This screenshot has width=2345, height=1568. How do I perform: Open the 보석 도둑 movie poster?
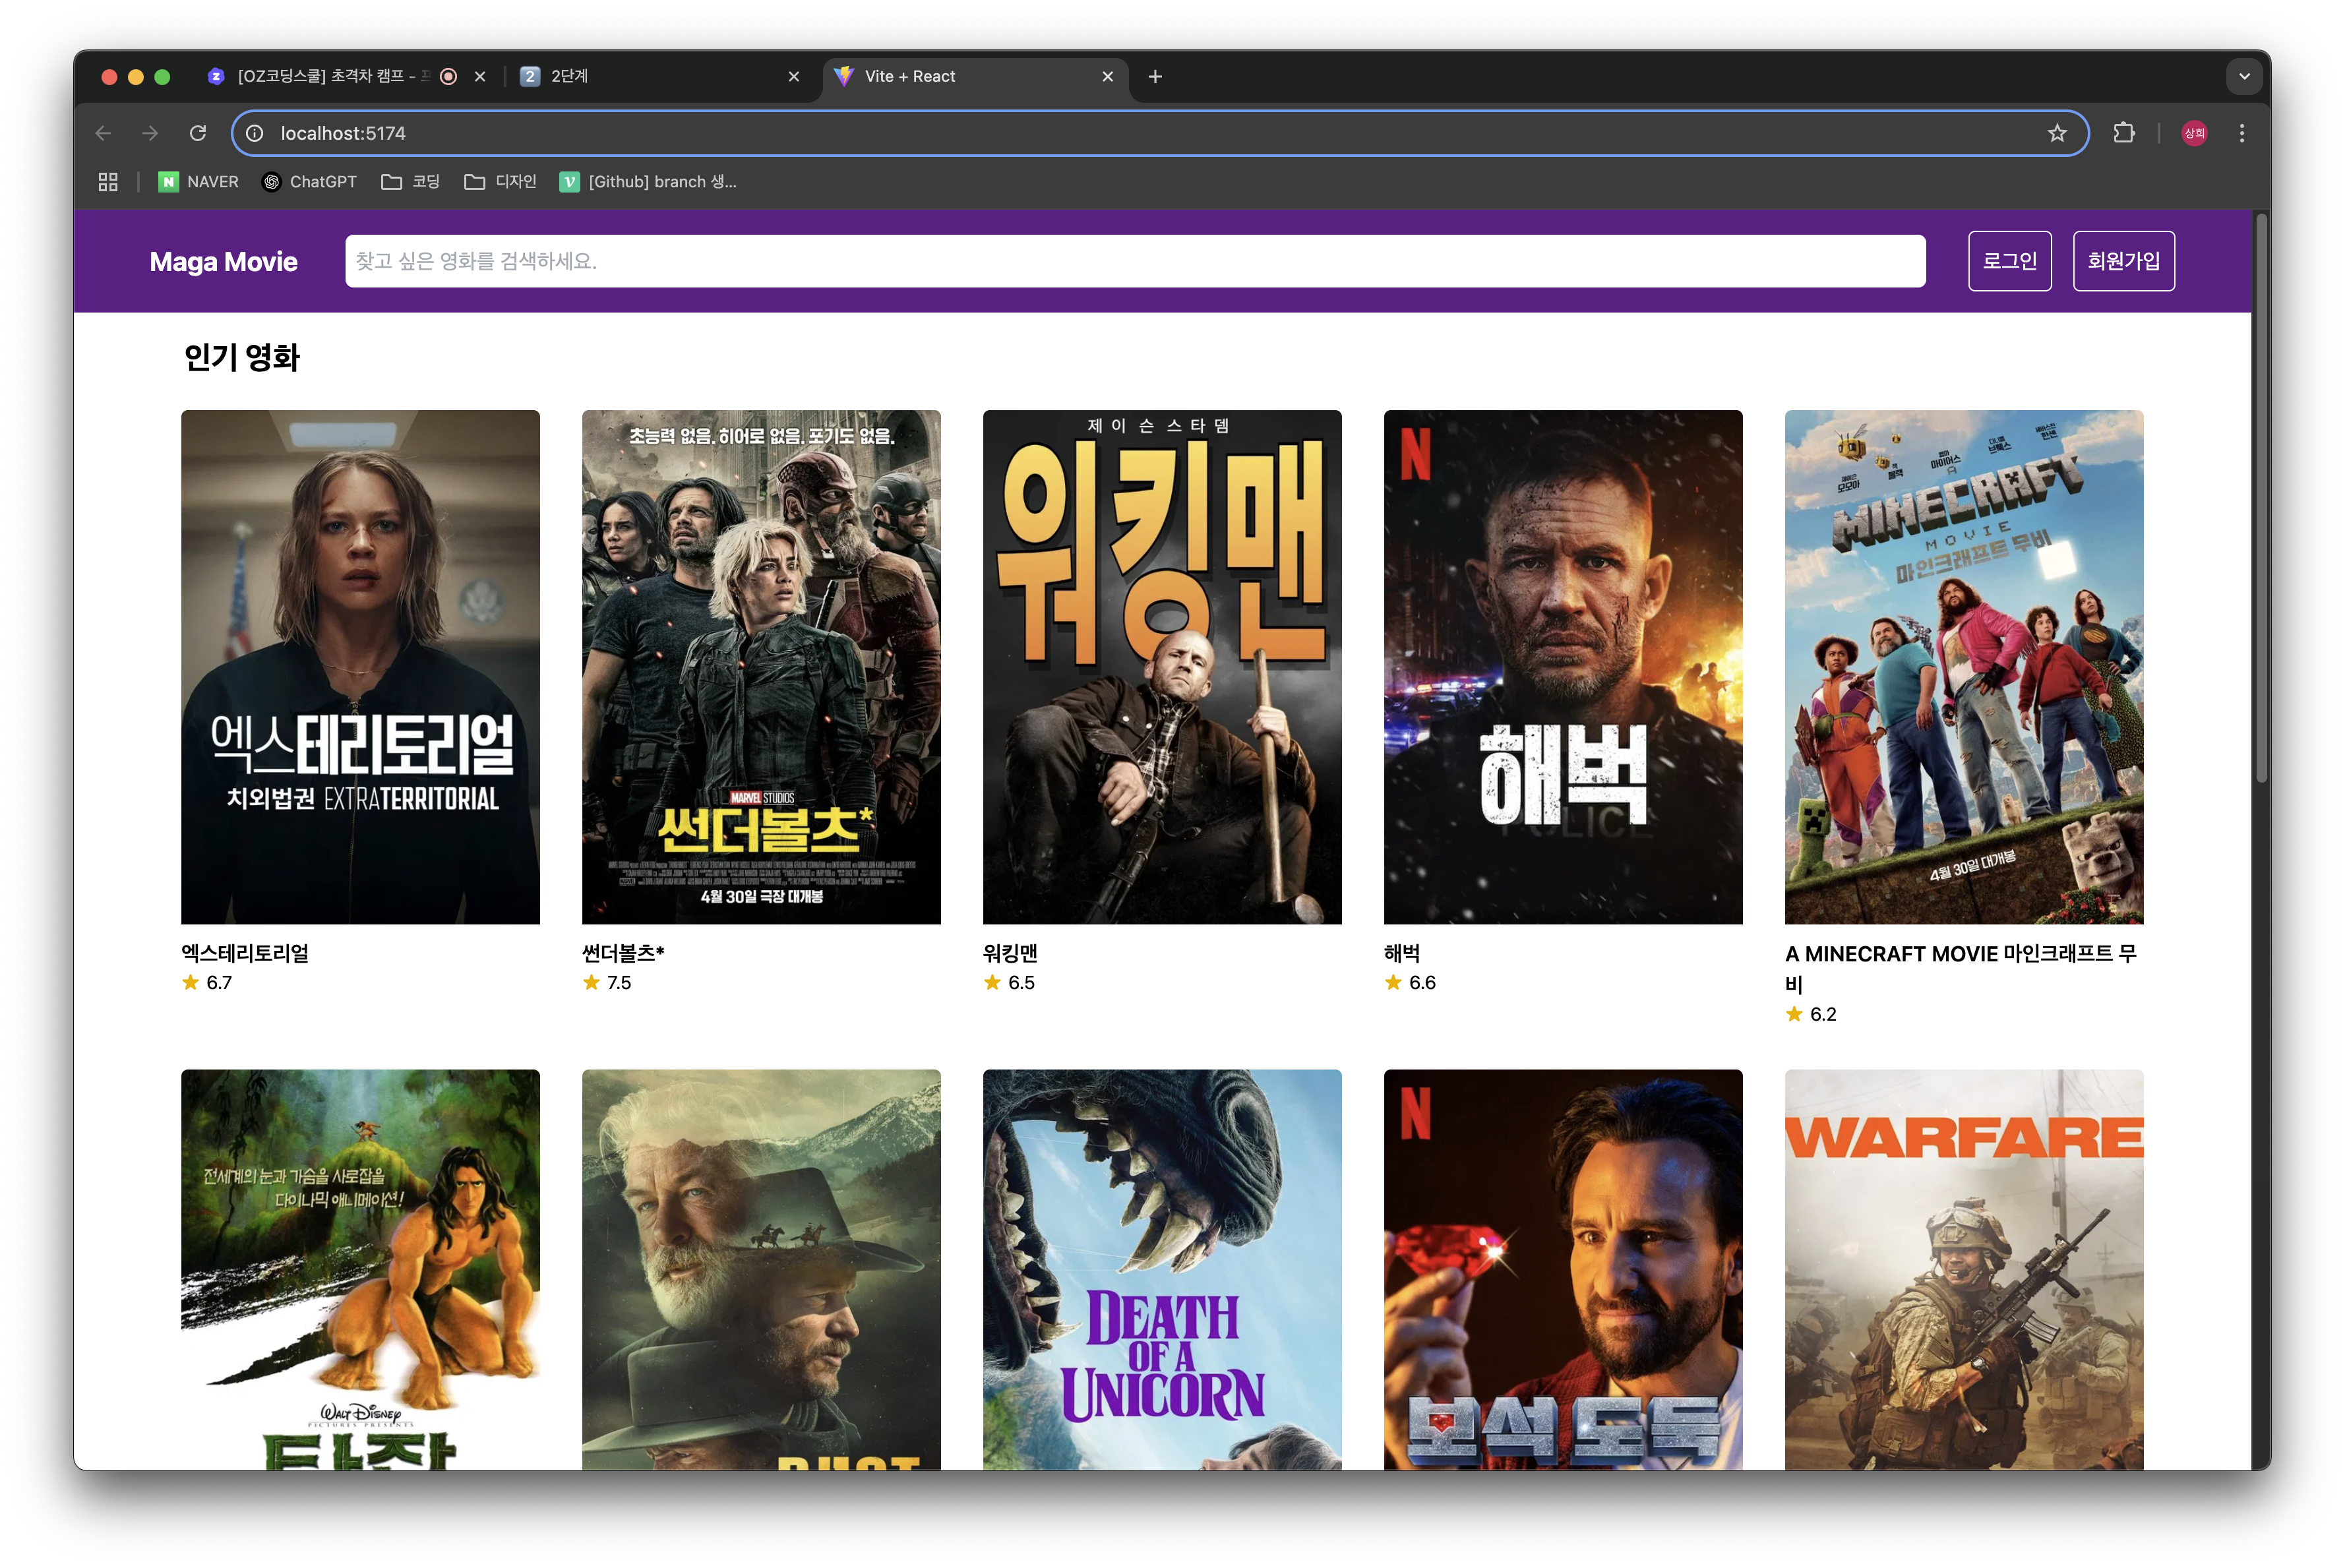click(x=1563, y=1269)
